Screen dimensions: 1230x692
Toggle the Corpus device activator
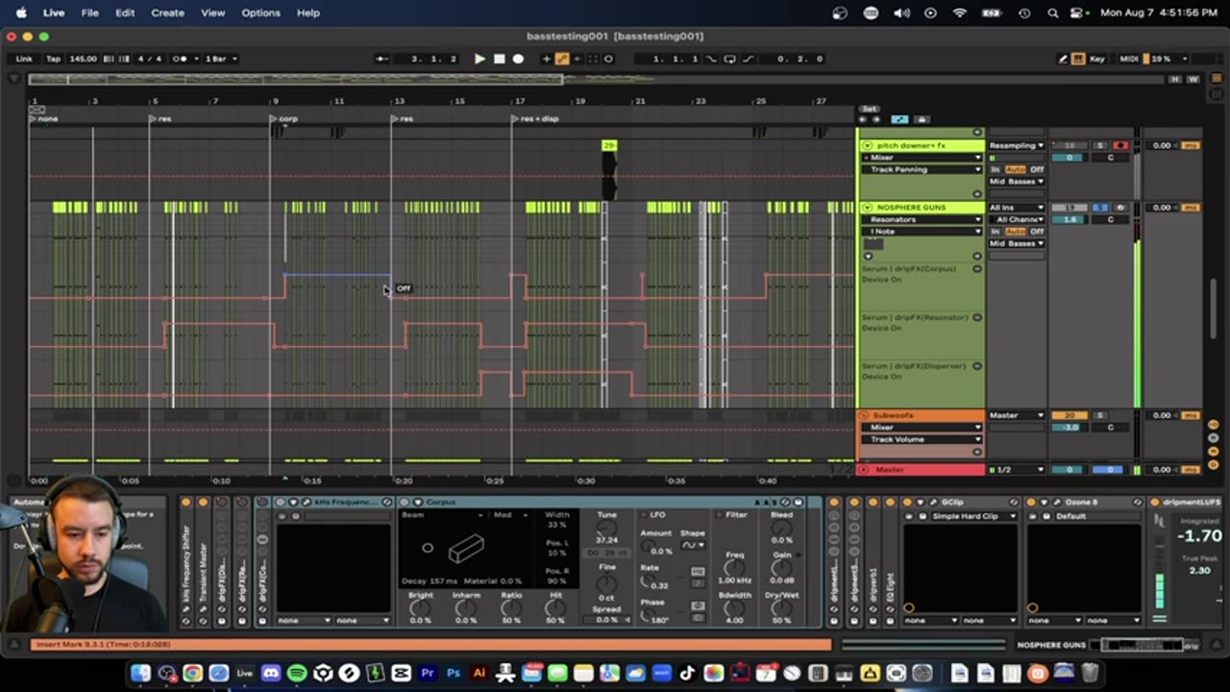click(405, 502)
